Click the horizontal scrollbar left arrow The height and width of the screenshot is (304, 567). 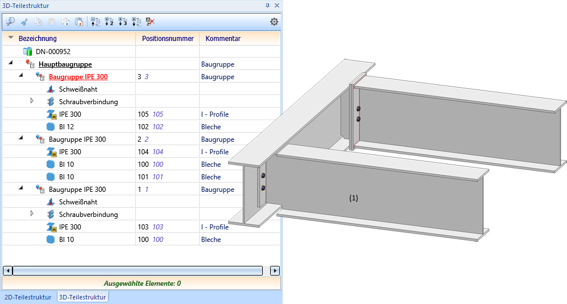[7, 270]
